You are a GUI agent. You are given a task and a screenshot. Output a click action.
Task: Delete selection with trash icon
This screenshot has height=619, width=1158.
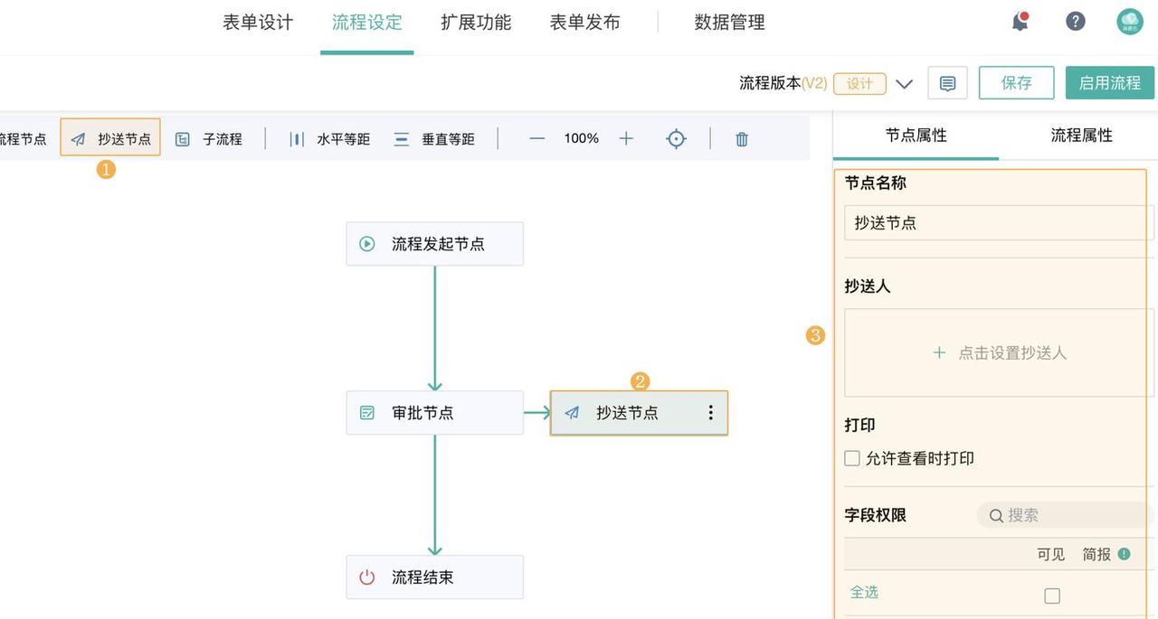[742, 139]
